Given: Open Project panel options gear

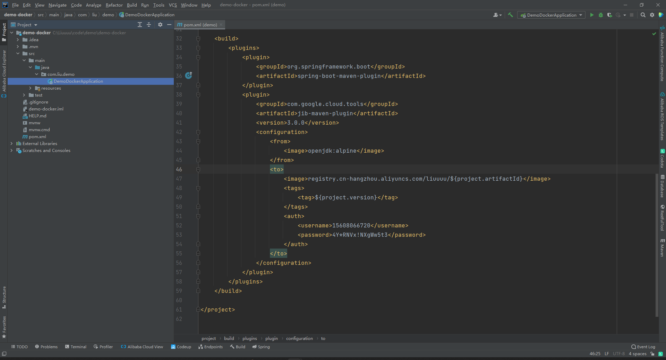Looking at the screenshot, I should pyautogui.click(x=160, y=25).
